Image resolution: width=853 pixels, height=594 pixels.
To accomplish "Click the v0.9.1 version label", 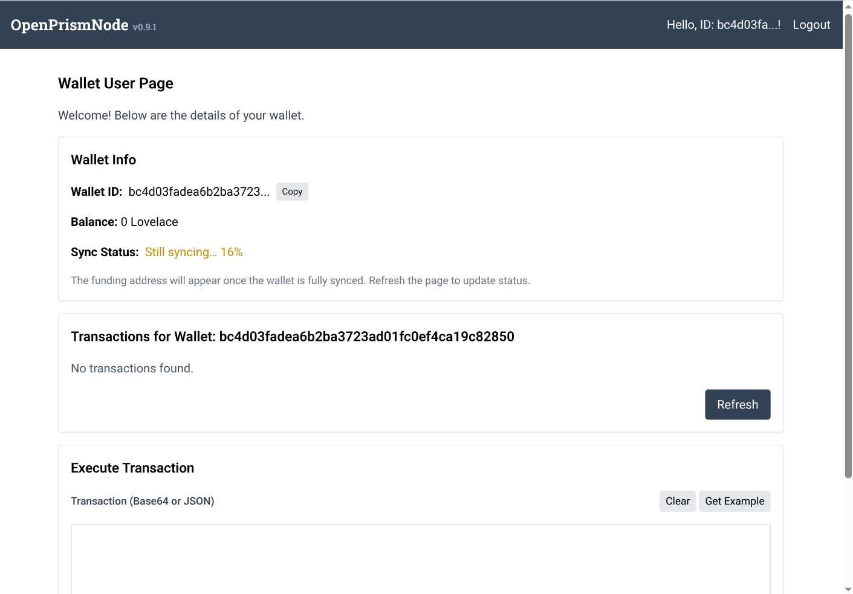I will tap(144, 27).
